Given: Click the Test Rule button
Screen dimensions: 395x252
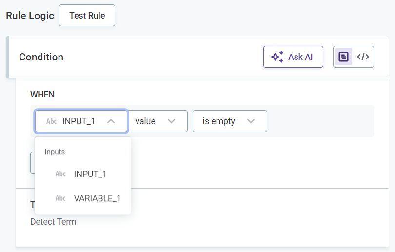Looking at the screenshot, I should tap(87, 16).
